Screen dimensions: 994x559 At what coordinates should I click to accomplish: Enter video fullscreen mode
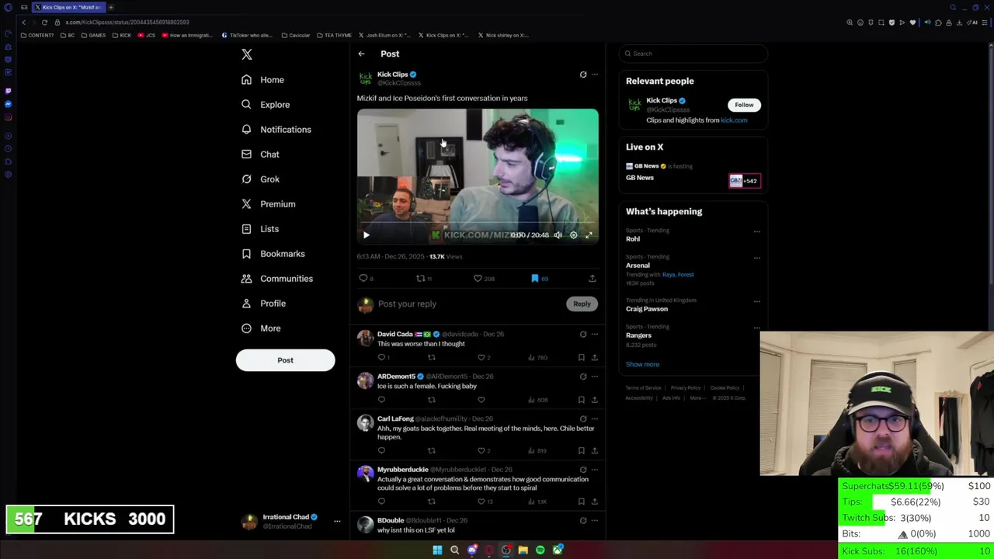pos(589,234)
